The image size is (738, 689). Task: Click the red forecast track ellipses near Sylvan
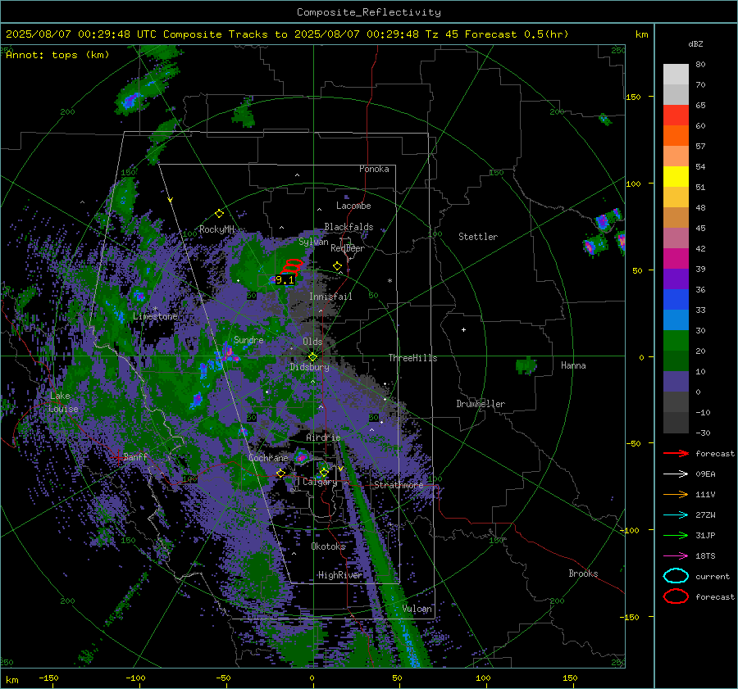(292, 266)
